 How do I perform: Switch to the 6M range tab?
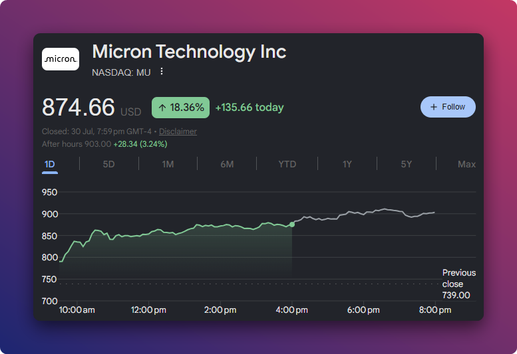pyautogui.click(x=227, y=164)
